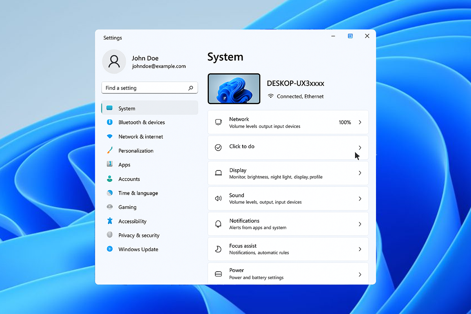471x314 pixels.
Task: Click the Network row title
Action: click(239, 119)
